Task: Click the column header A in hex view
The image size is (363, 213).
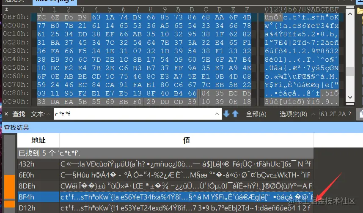Action: [x=178, y=9]
